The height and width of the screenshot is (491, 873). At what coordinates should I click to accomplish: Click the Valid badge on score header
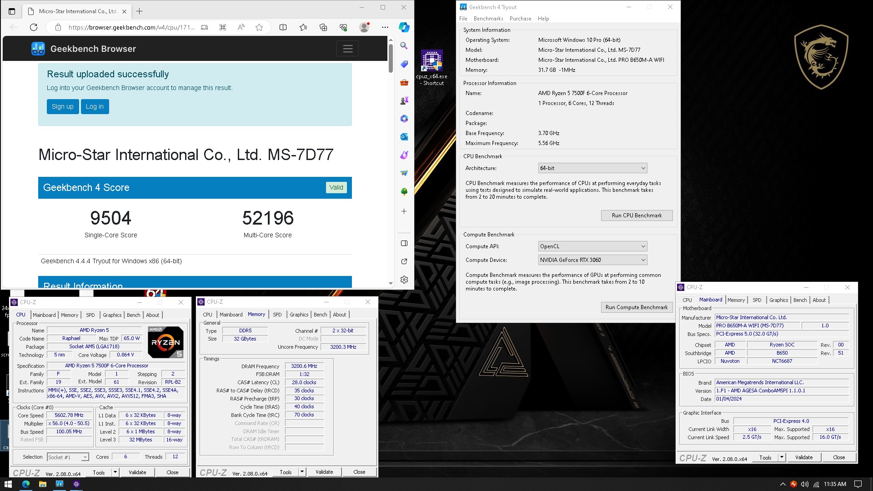click(x=336, y=187)
